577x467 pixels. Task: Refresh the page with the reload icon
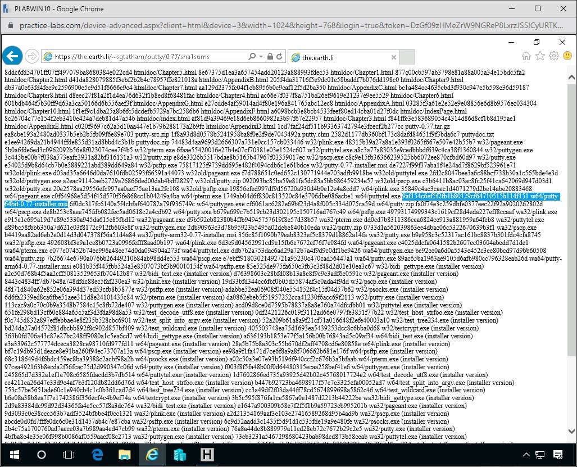coord(279,56)
